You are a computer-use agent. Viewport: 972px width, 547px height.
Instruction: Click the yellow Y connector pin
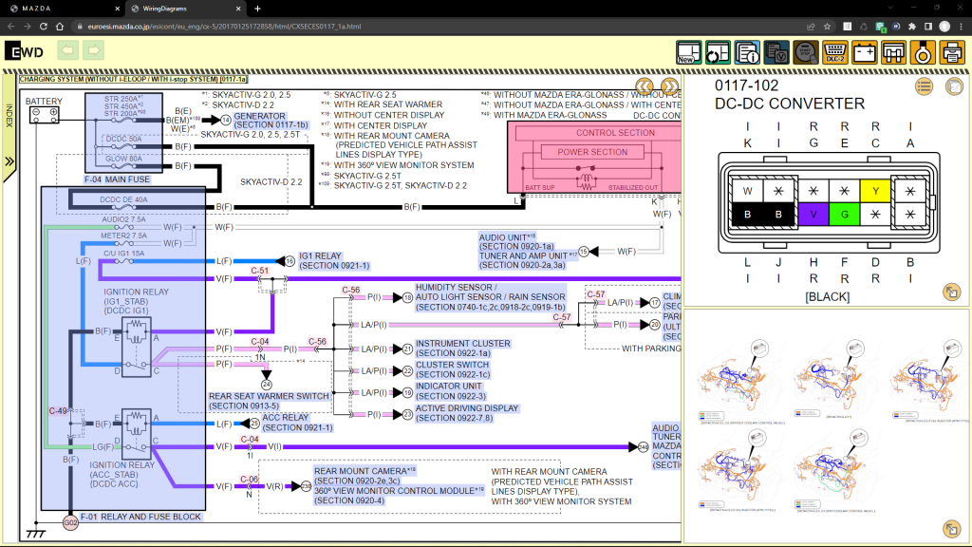[873, 190]
